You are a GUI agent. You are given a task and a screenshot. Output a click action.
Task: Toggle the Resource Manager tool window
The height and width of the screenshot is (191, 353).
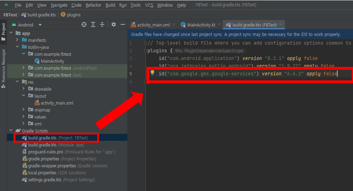click(3, 68)
